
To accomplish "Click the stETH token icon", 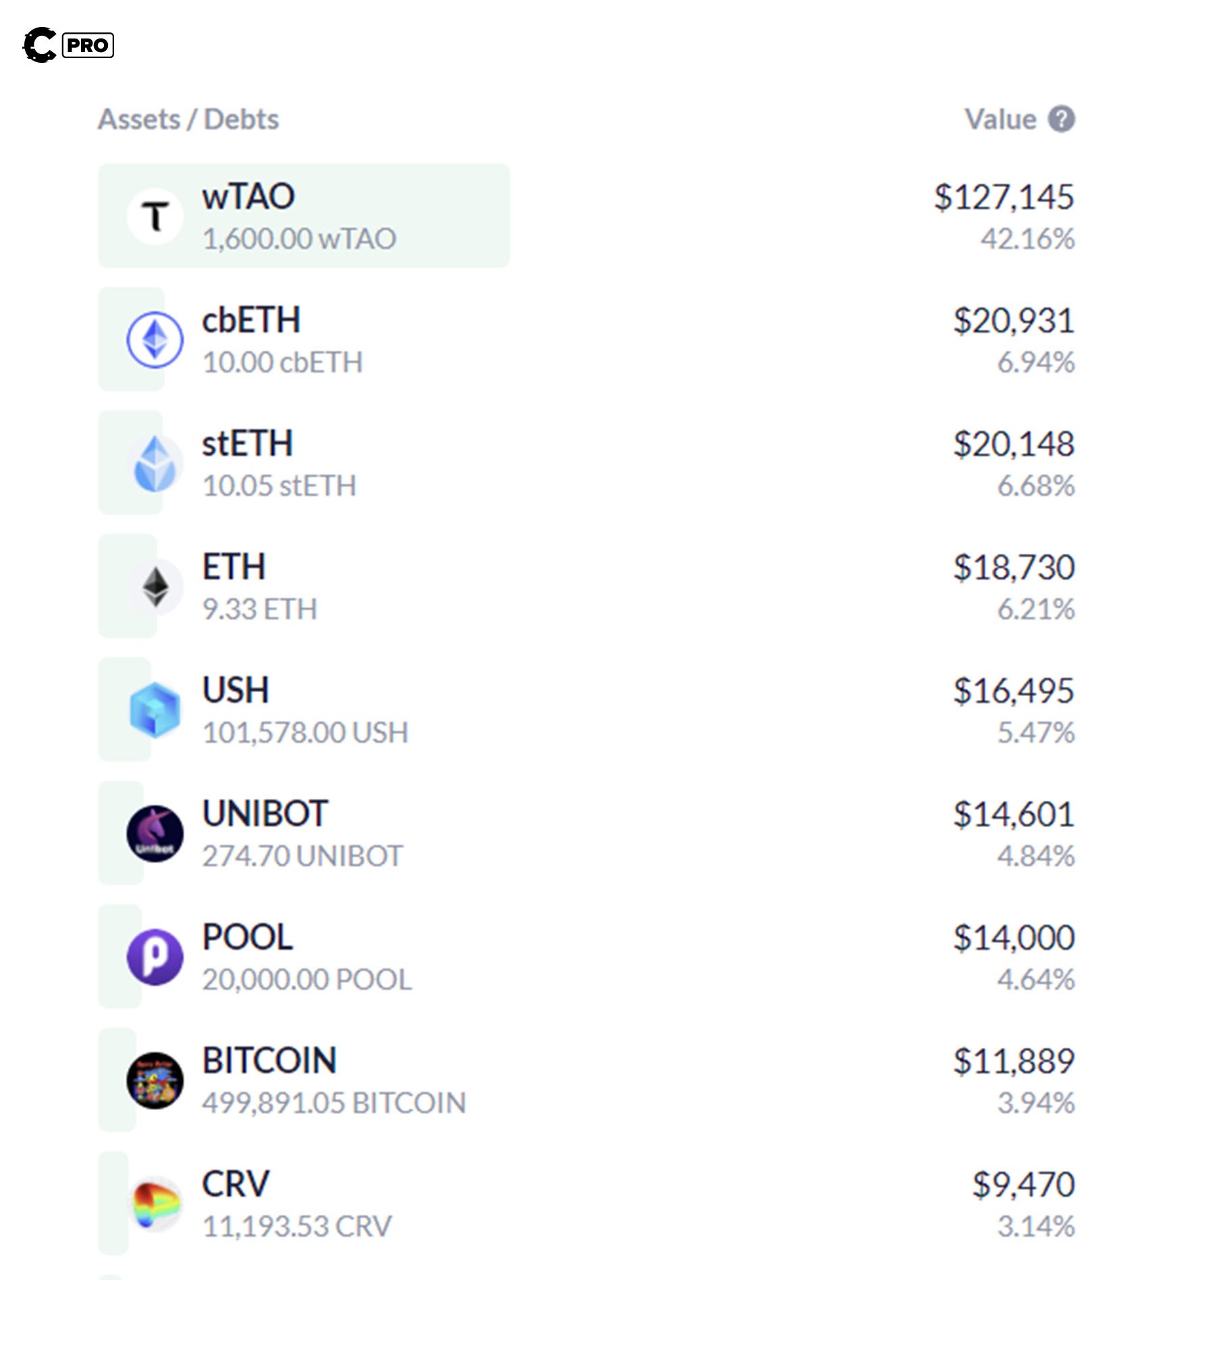I will click(155, 463).
